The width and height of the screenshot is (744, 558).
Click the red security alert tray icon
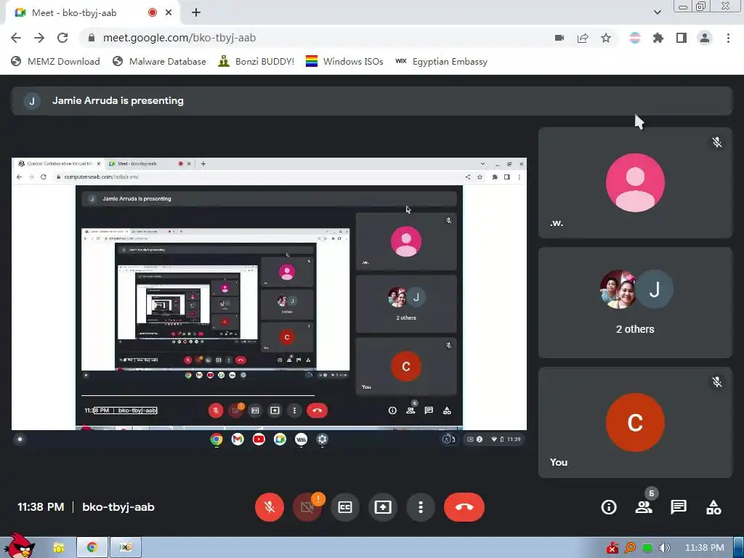click(x=612, y=548)
